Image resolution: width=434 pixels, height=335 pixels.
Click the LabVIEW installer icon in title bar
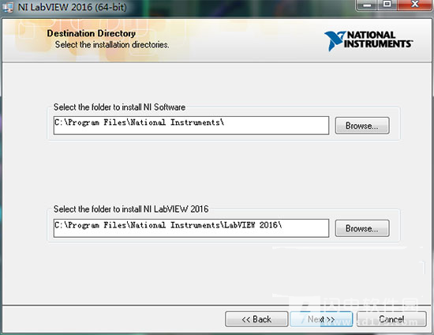(x=7, y=7)
